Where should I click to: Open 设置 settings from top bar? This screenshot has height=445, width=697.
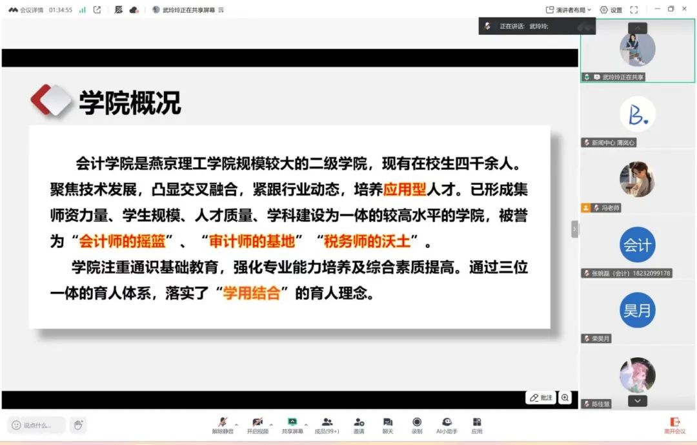tap(611, 10)
